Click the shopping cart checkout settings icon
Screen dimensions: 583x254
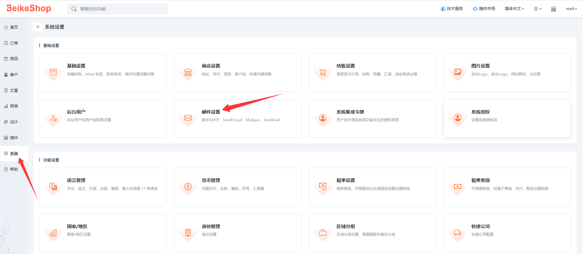[323, 72]
